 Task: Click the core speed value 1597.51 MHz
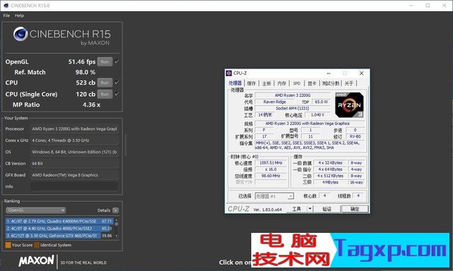click(270, 163)
